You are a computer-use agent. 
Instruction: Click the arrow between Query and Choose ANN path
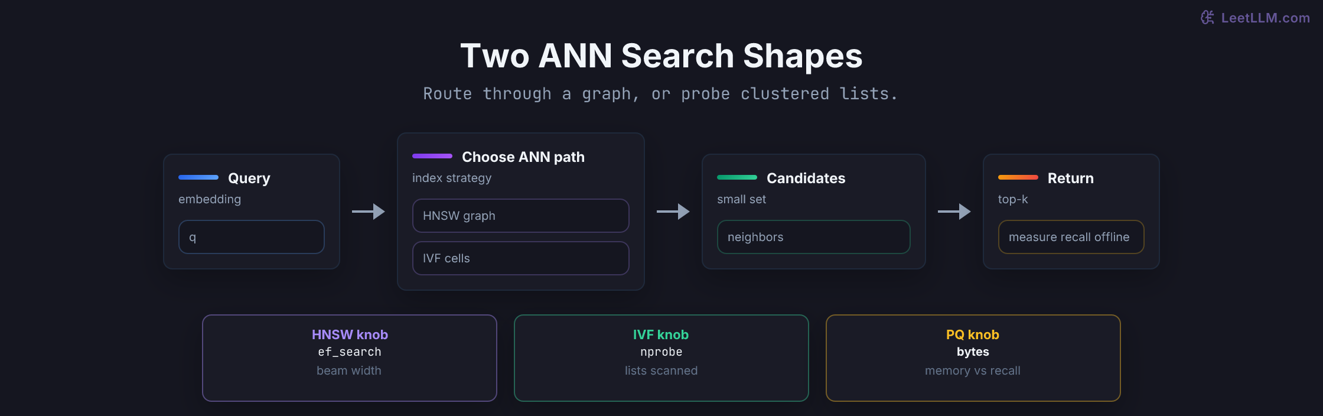tap(369, 212)
